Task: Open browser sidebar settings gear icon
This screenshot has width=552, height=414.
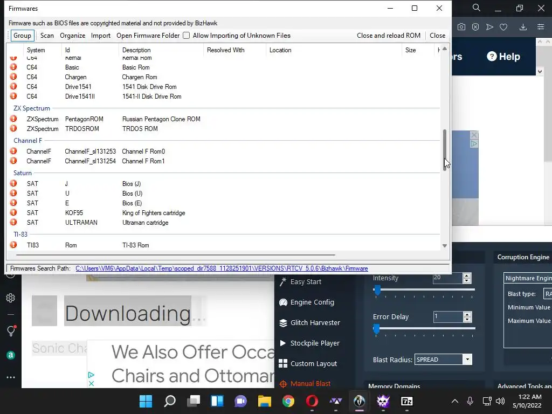Action: (11, 298)
